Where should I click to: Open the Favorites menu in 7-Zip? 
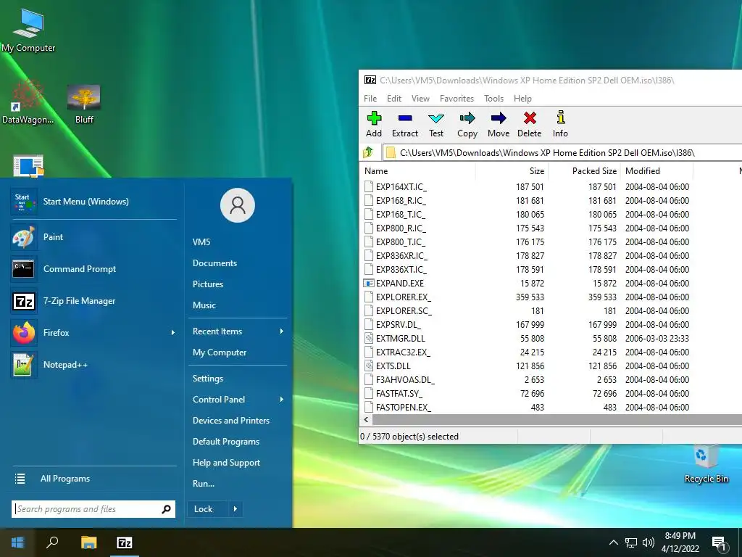click(x=457, y=99)
